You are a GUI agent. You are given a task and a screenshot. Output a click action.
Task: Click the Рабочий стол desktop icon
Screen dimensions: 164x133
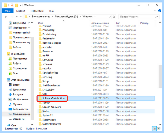(x=10, y=109)
